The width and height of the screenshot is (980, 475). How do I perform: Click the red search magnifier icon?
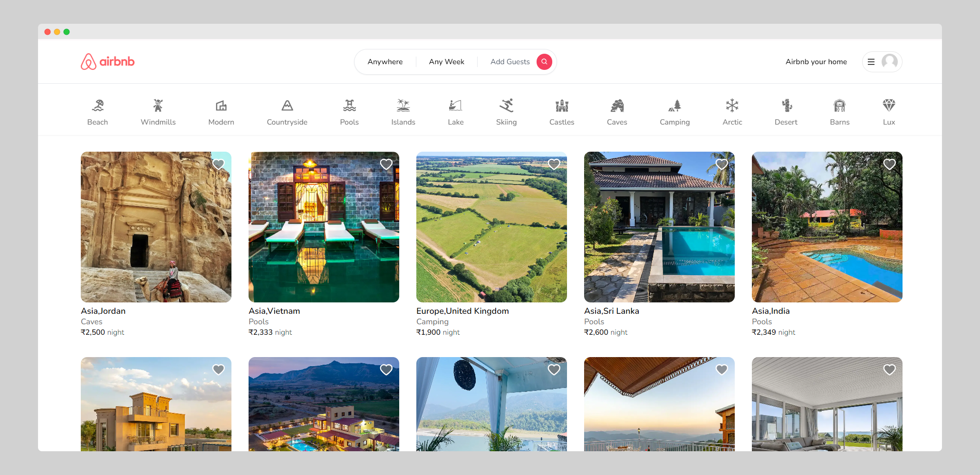[x=544, y=61]
